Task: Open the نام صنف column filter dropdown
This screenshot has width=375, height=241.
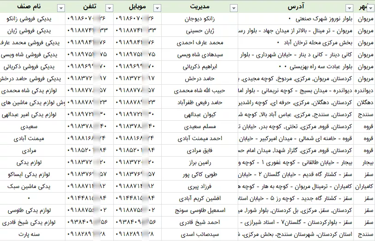Action: click(61, 8)
